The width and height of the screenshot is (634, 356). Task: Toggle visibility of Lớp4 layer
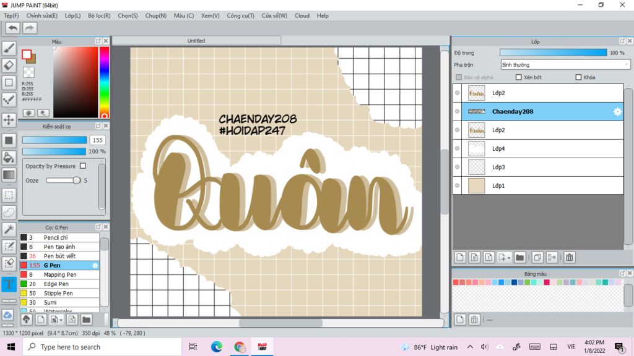pos(458,148)
